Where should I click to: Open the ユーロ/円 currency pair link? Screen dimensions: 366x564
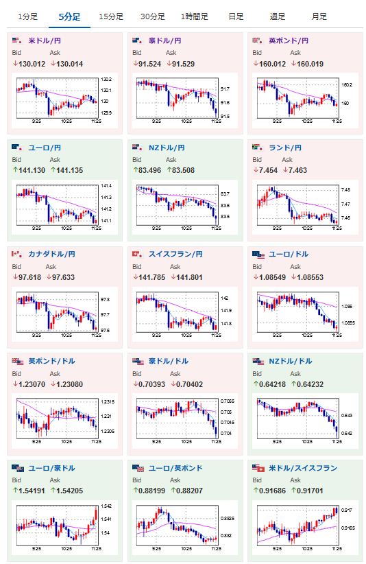(x=45, y=148)
